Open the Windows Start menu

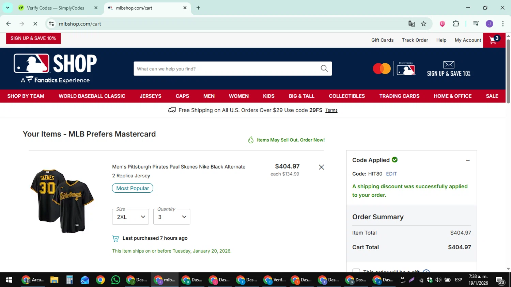(x=9, y=280)
